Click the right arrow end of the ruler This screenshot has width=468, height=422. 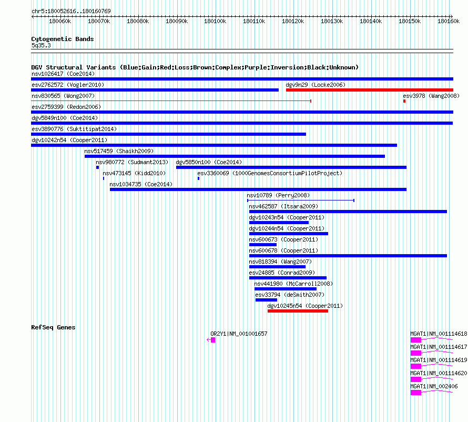pos(451,16)
